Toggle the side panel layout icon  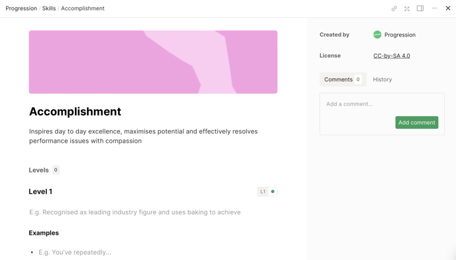420,9
